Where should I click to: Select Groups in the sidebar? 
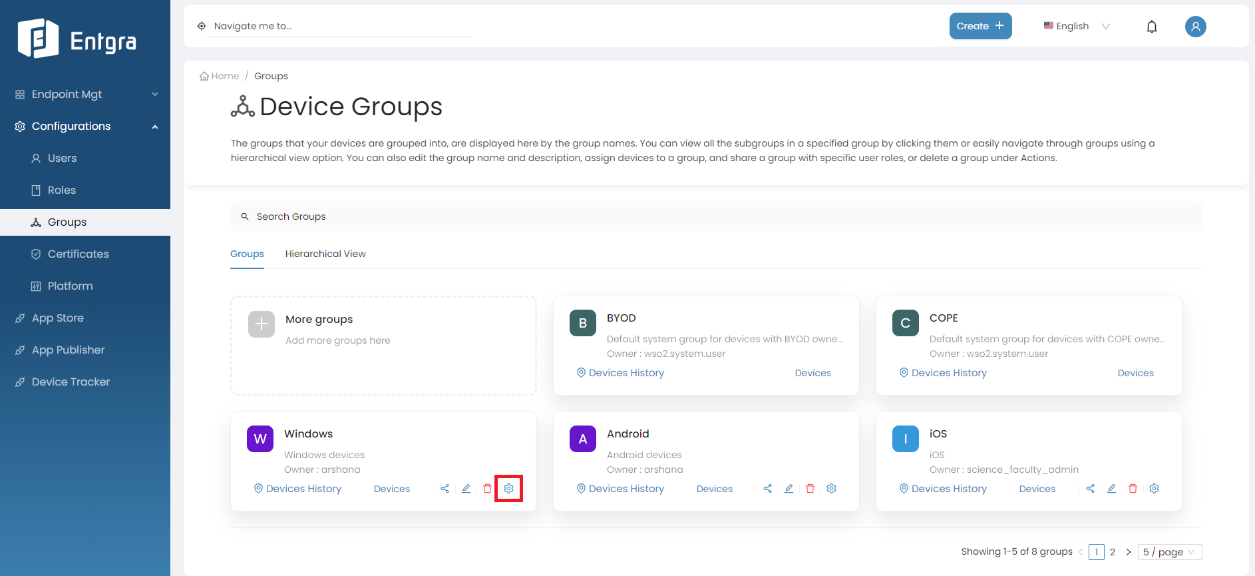[85, 222]
